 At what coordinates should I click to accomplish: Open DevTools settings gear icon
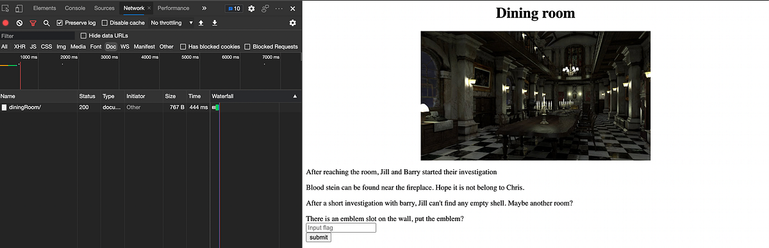click(x=251, y=8)
